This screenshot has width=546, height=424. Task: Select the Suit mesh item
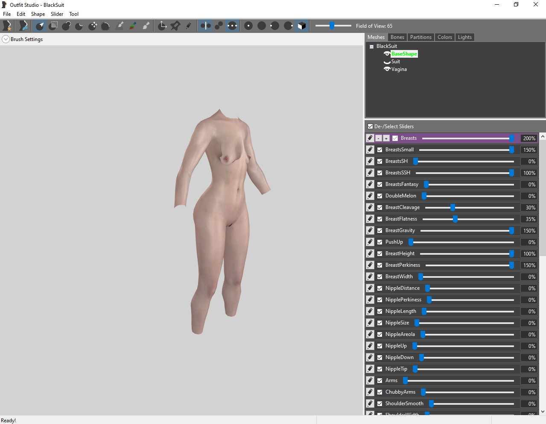click(396, 62)
